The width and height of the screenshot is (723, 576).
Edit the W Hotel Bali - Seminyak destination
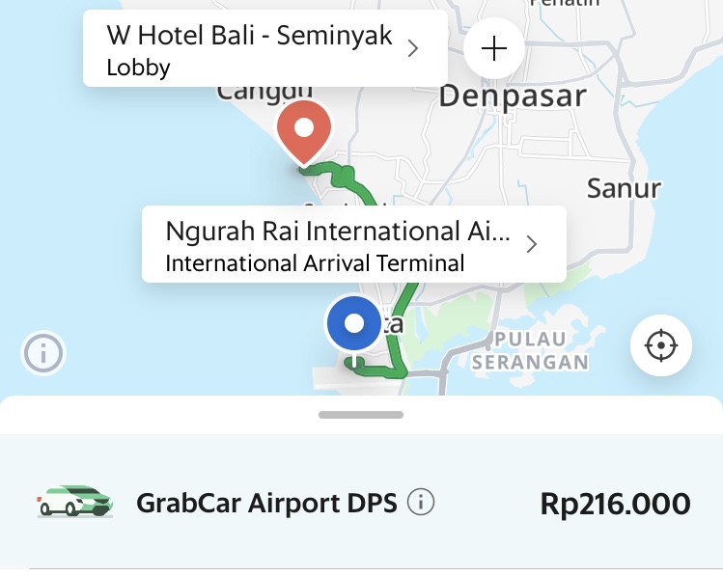(x=265, y=48)
